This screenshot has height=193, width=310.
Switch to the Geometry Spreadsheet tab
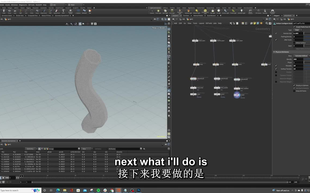pos(9,141)
